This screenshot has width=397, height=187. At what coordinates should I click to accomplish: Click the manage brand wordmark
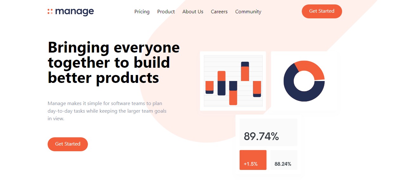75,12
